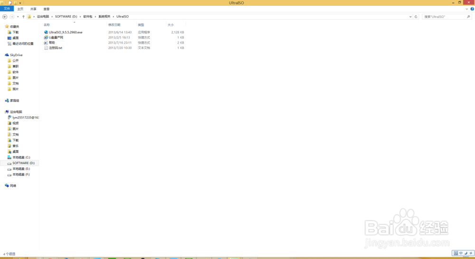Click the 中 input method indicator
Image resolution: width=475 pixels, height=259 pixels.
tap(461, 253)
